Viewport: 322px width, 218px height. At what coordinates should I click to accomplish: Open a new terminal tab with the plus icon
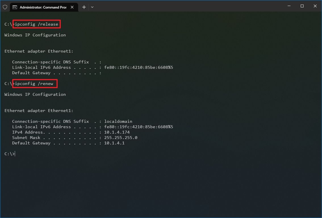(x=84, y=7)
